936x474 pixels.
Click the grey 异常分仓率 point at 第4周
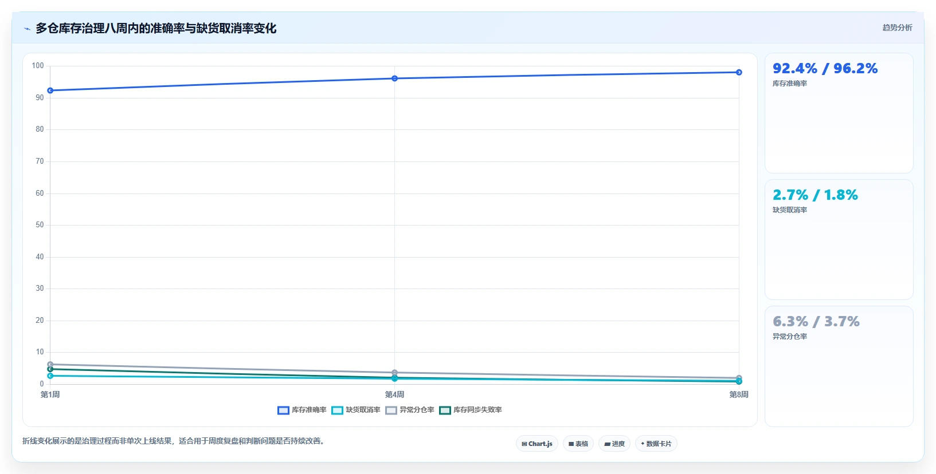[x=394, y=373]
